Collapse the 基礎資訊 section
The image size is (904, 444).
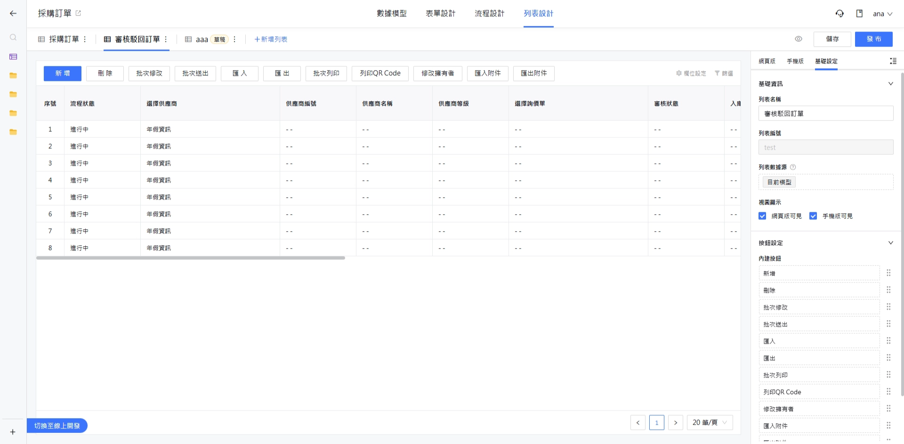tap(891, 83)
